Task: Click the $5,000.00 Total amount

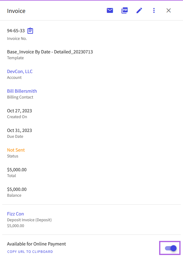Action: click(x=17, y=170)
